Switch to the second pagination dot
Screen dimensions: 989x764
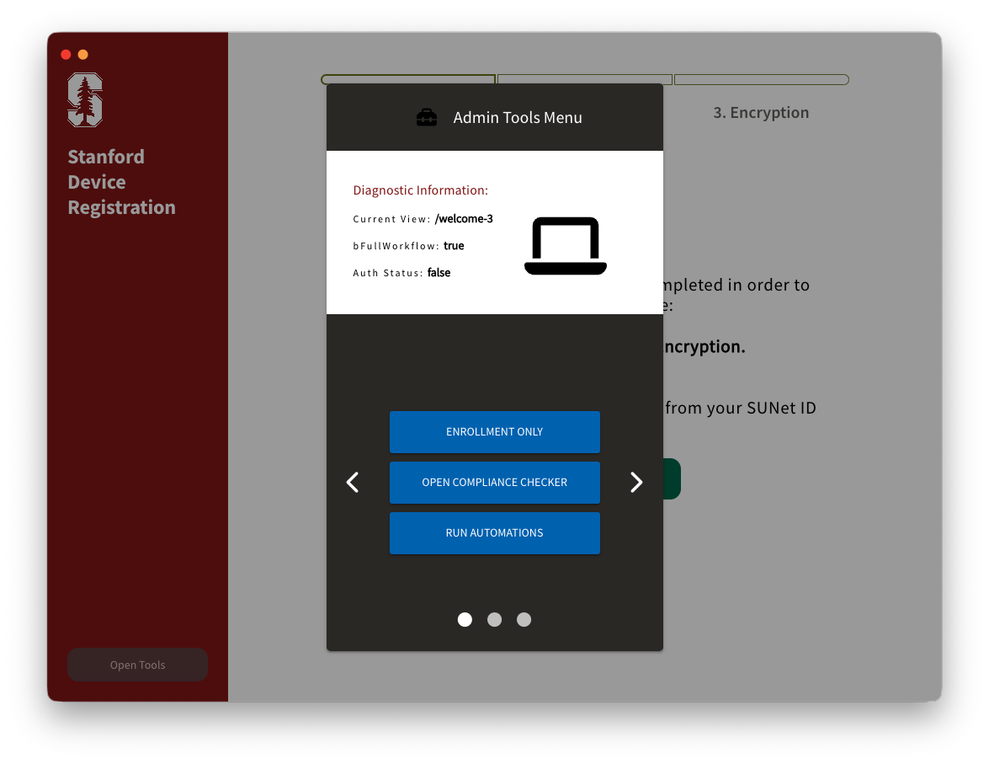(494, 620)
